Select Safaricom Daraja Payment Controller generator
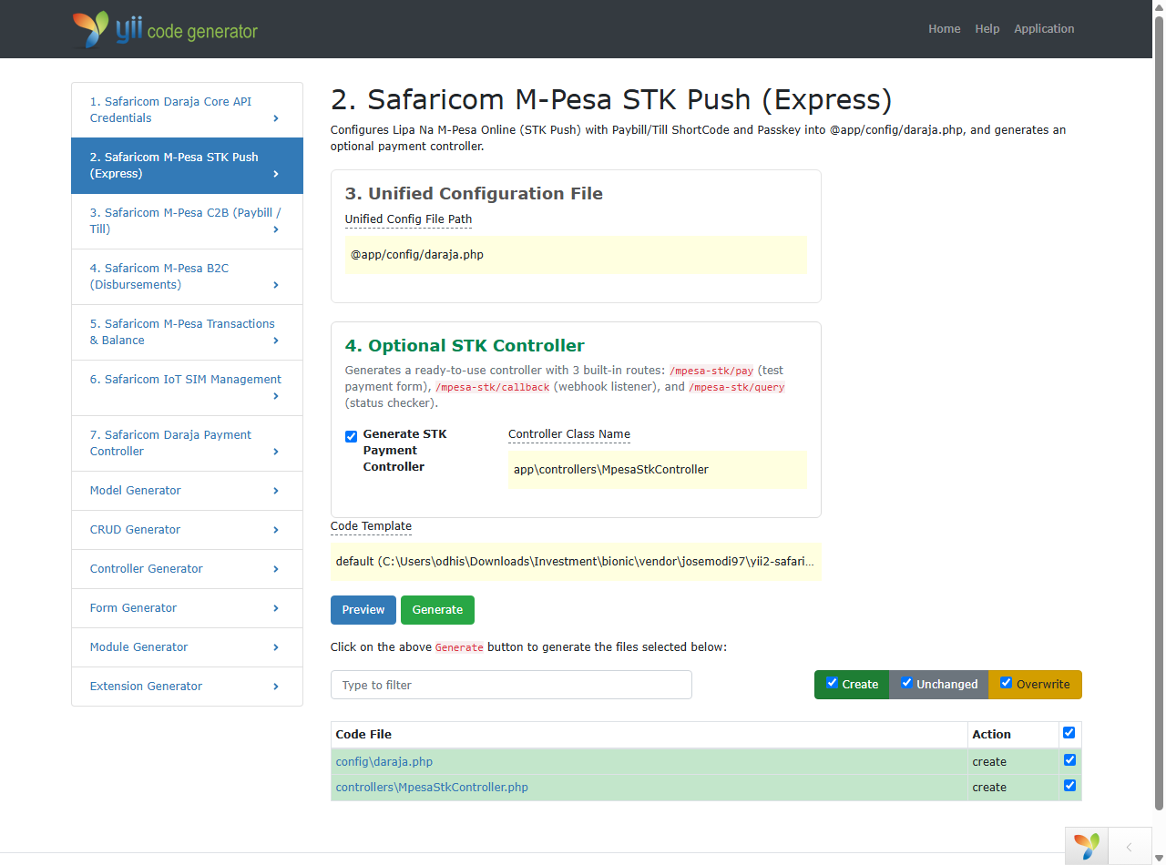 [187, 443]
